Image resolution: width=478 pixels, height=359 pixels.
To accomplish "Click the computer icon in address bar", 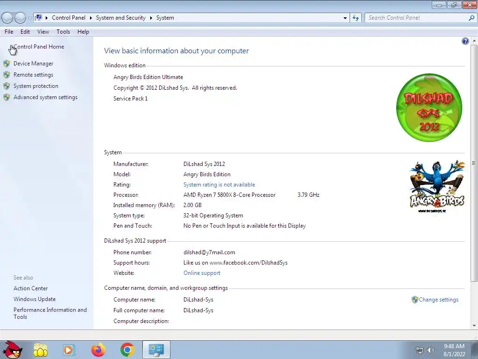I will (x=38, y=17).
